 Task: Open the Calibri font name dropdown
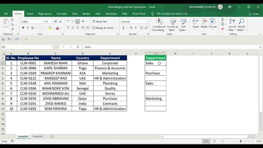[42, 21]
